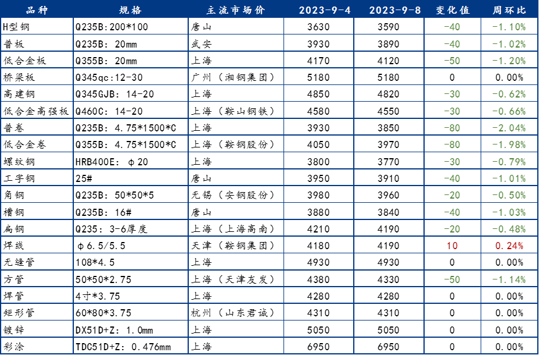Select the 5180 price under 2023-9-4
The width and height of the screenshot is (539, 355).
(319, 77)
